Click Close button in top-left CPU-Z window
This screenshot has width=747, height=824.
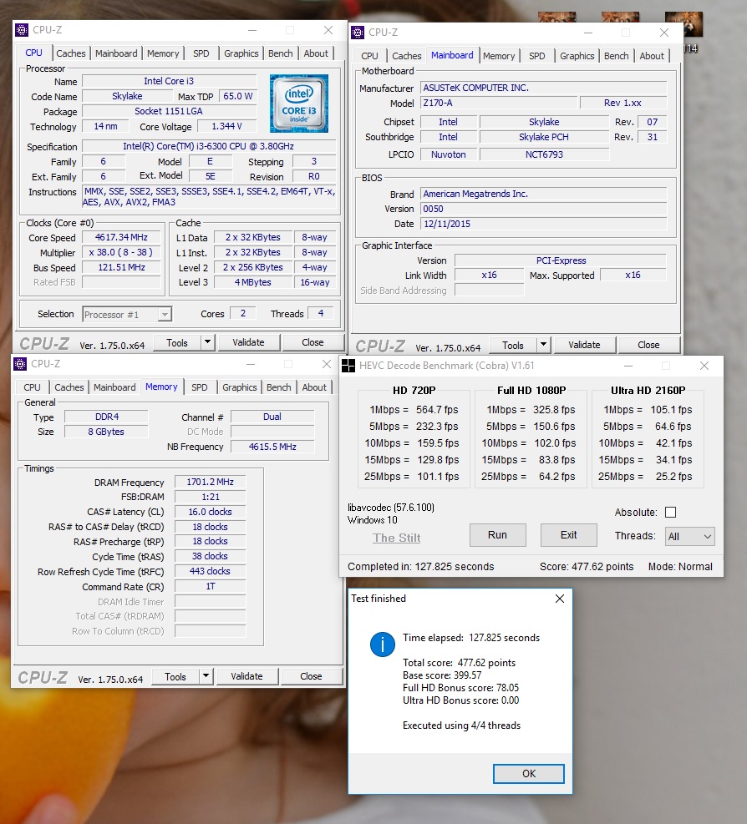pyautogui.click(x=313, y=342)
